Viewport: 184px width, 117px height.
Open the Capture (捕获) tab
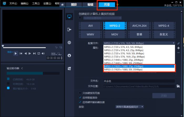tap(74, 4)
